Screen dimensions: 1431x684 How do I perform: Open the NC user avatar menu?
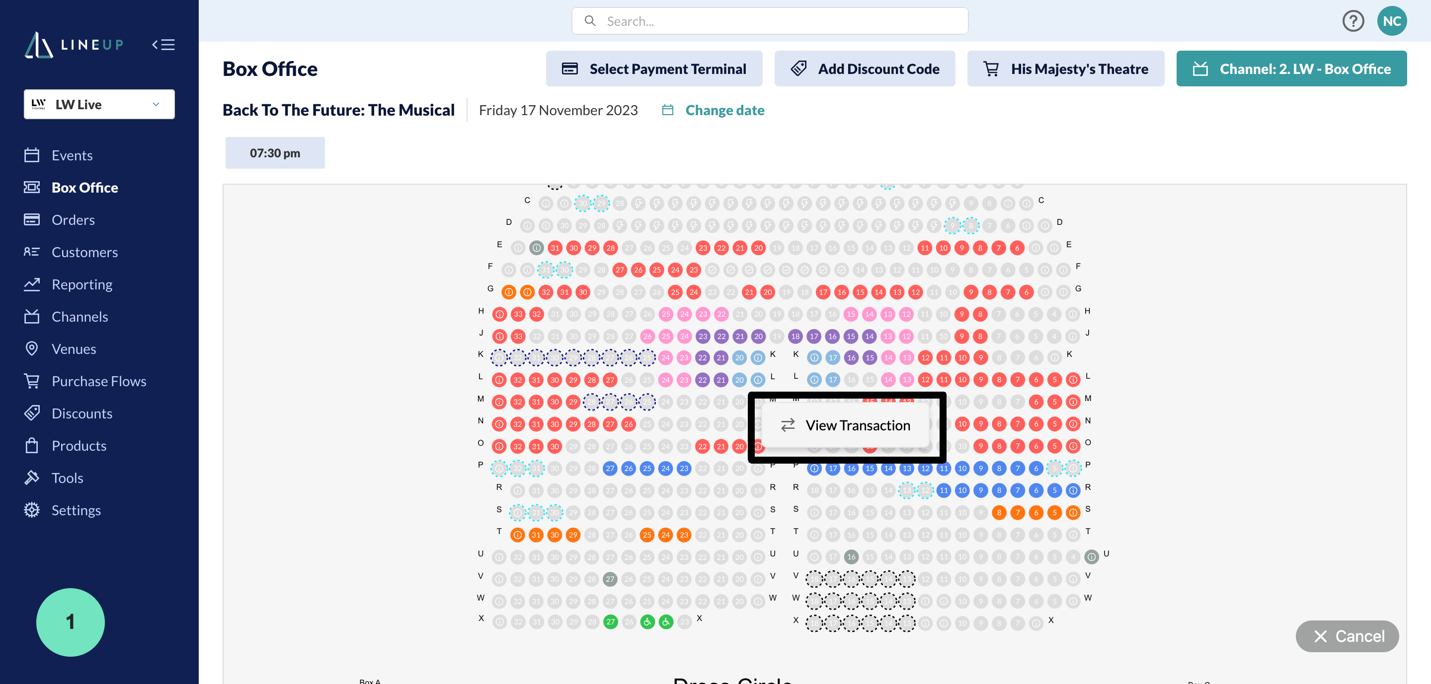[1392, 21]
